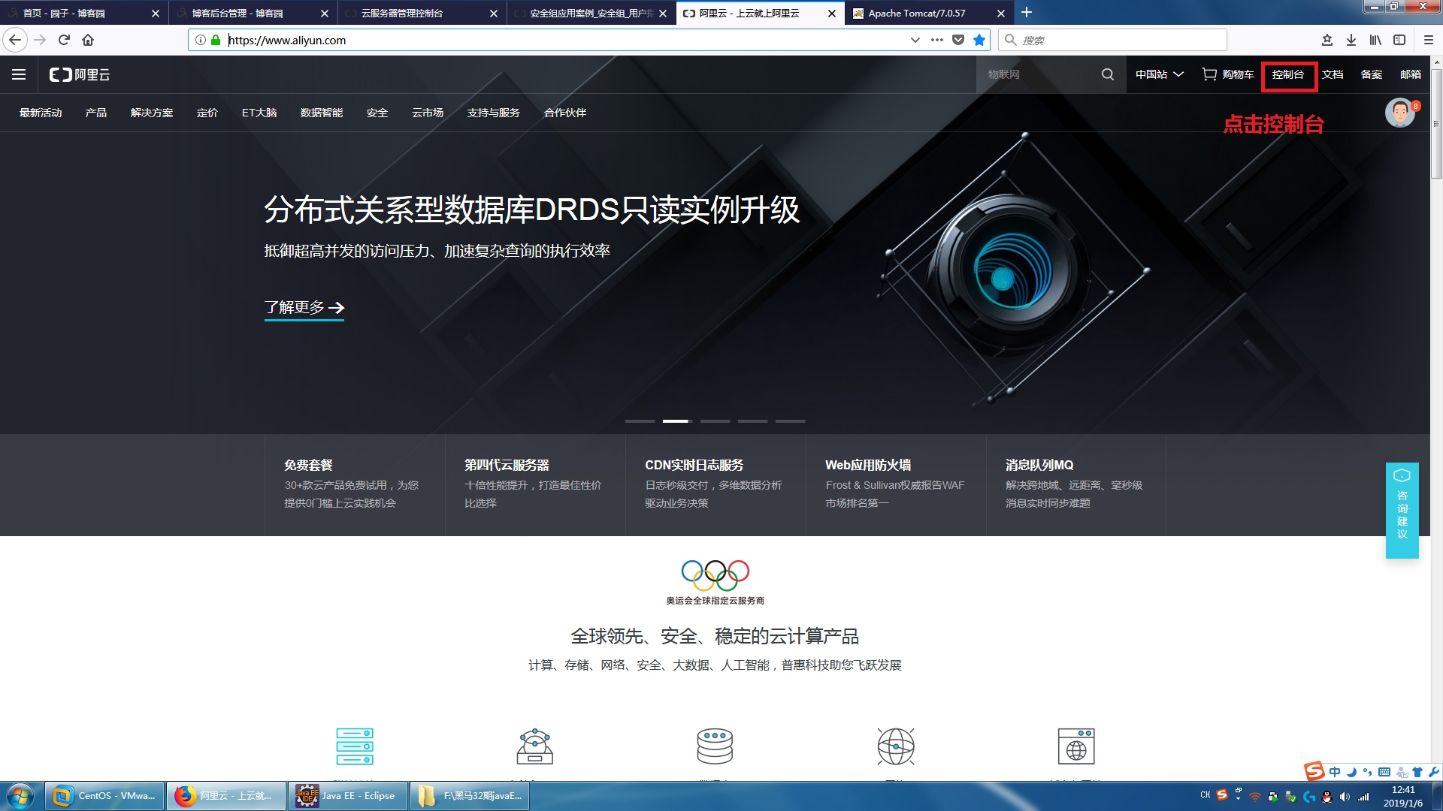This screenshot has width=1443, height=811.
Task: Click the database product icon
Action: coord(715,746)
